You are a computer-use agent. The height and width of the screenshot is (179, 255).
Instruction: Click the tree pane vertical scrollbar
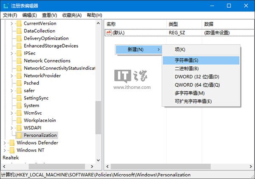(x=98, y=119)
